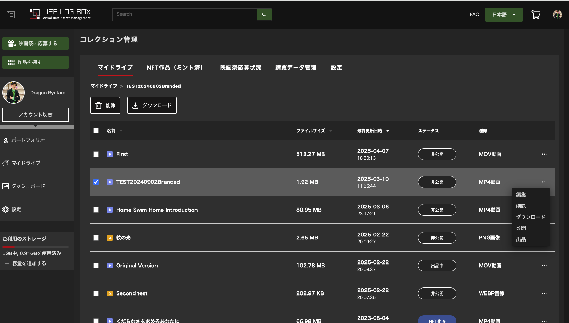
Task: Click the LIFE LOG BOX logo
Action: click(x=60, y=14)
